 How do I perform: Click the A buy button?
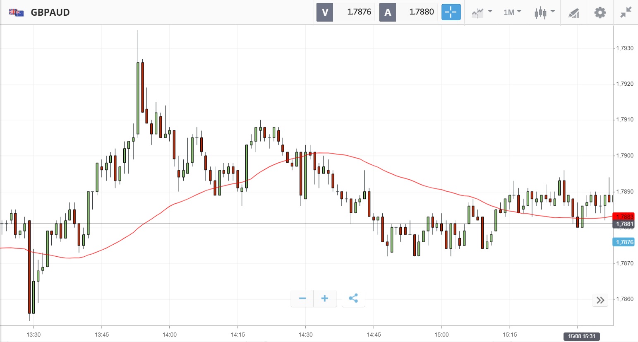point(388,12)
